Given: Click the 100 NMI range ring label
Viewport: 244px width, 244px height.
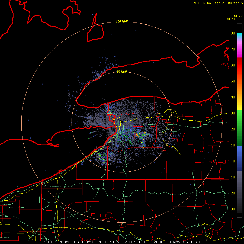Looking at the screenshot, I should click(x=122, y=21).
